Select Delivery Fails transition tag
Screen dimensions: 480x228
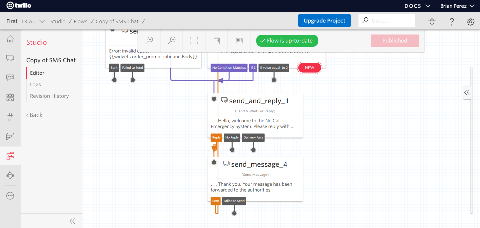click(x=253, y=137)
